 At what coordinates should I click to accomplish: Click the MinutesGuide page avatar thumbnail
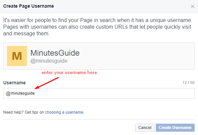point(17,56)
